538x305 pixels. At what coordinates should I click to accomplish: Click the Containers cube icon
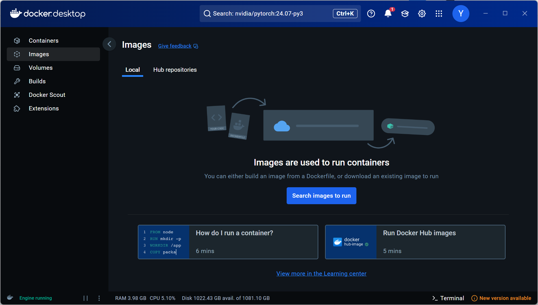click(17, 41)
